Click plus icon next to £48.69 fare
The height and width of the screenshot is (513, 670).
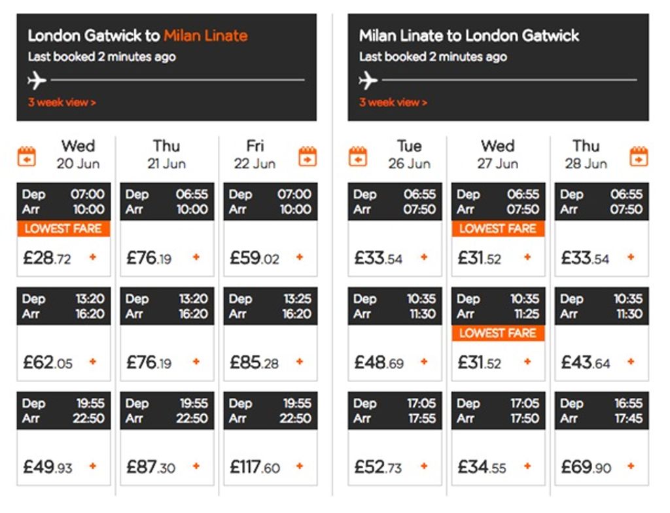coord(424,361)
